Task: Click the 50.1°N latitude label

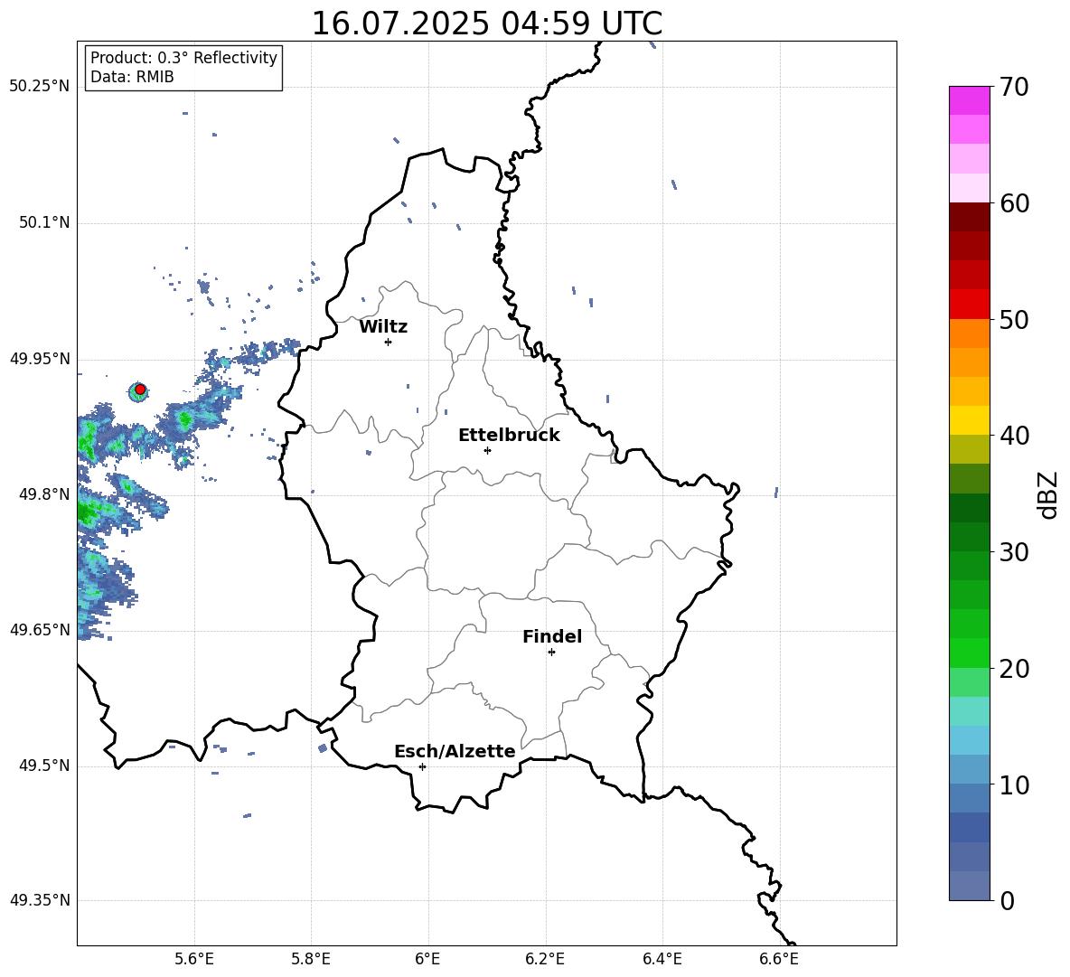Action: click(44, 223)
